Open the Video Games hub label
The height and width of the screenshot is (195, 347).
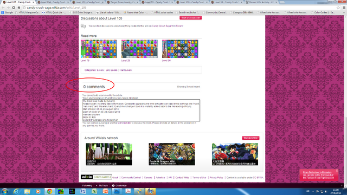pyautogui.click(x=102, y=177)
